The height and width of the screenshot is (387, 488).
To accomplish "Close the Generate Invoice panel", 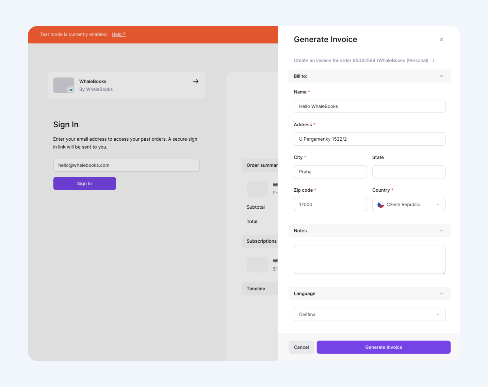I will click(x=441, y=40).
